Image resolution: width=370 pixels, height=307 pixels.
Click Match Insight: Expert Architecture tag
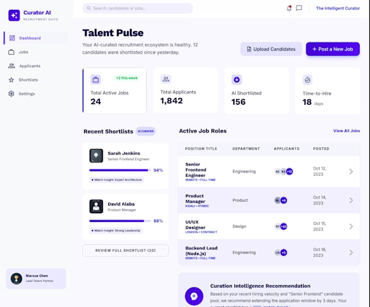(x=116, y=180)
